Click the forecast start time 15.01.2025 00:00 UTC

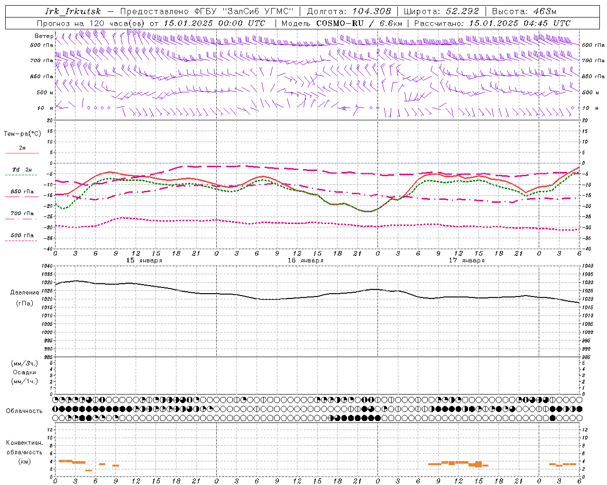(x=214, y=23)
